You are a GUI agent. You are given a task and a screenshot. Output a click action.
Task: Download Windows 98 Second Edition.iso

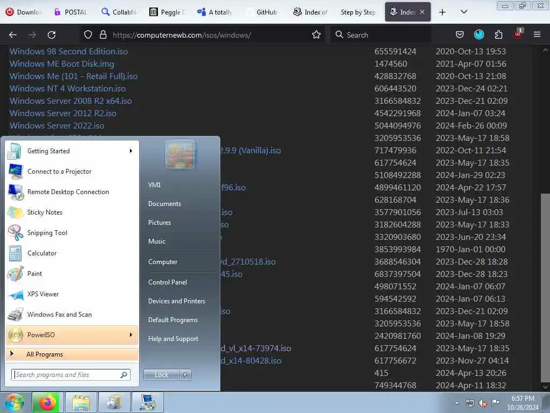click(x=68, y=52)
